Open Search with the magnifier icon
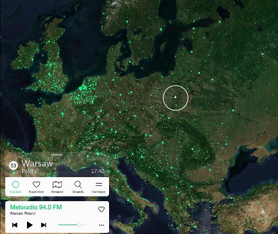This screenshot has height=234, width=278. pos(78,184)
